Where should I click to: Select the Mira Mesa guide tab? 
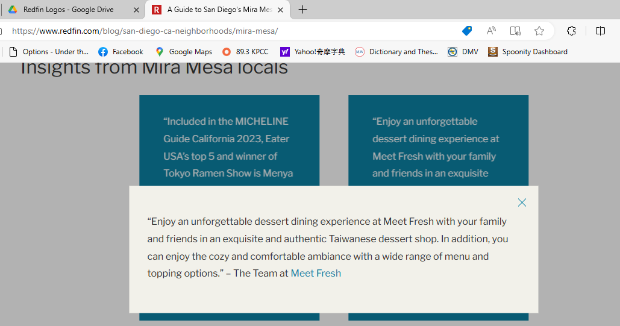[x=218, y=10]
